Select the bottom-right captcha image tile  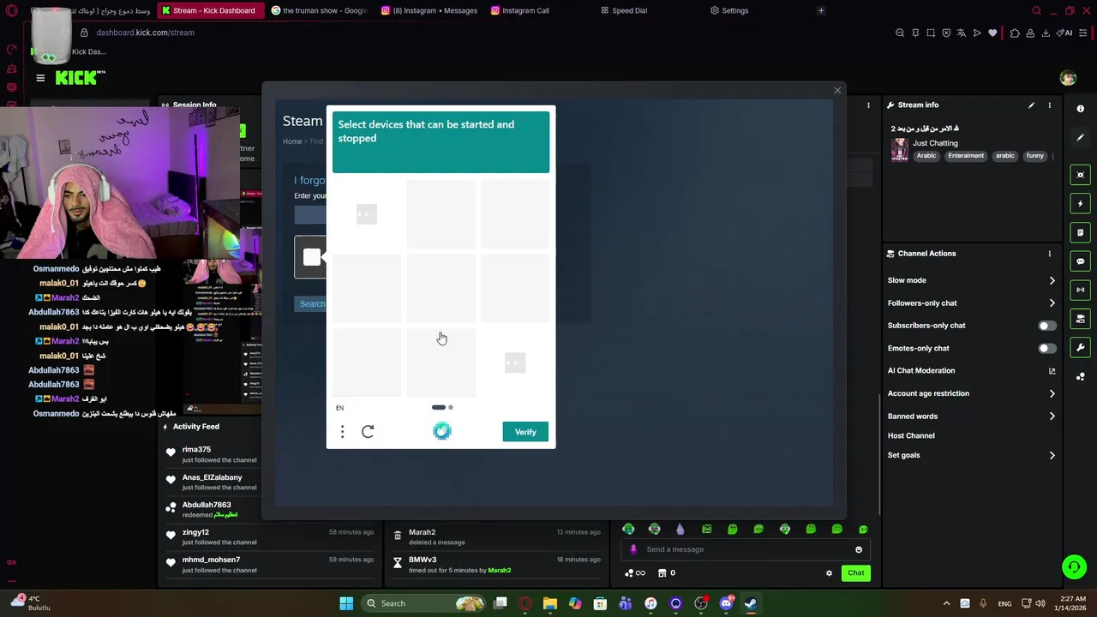515,362
